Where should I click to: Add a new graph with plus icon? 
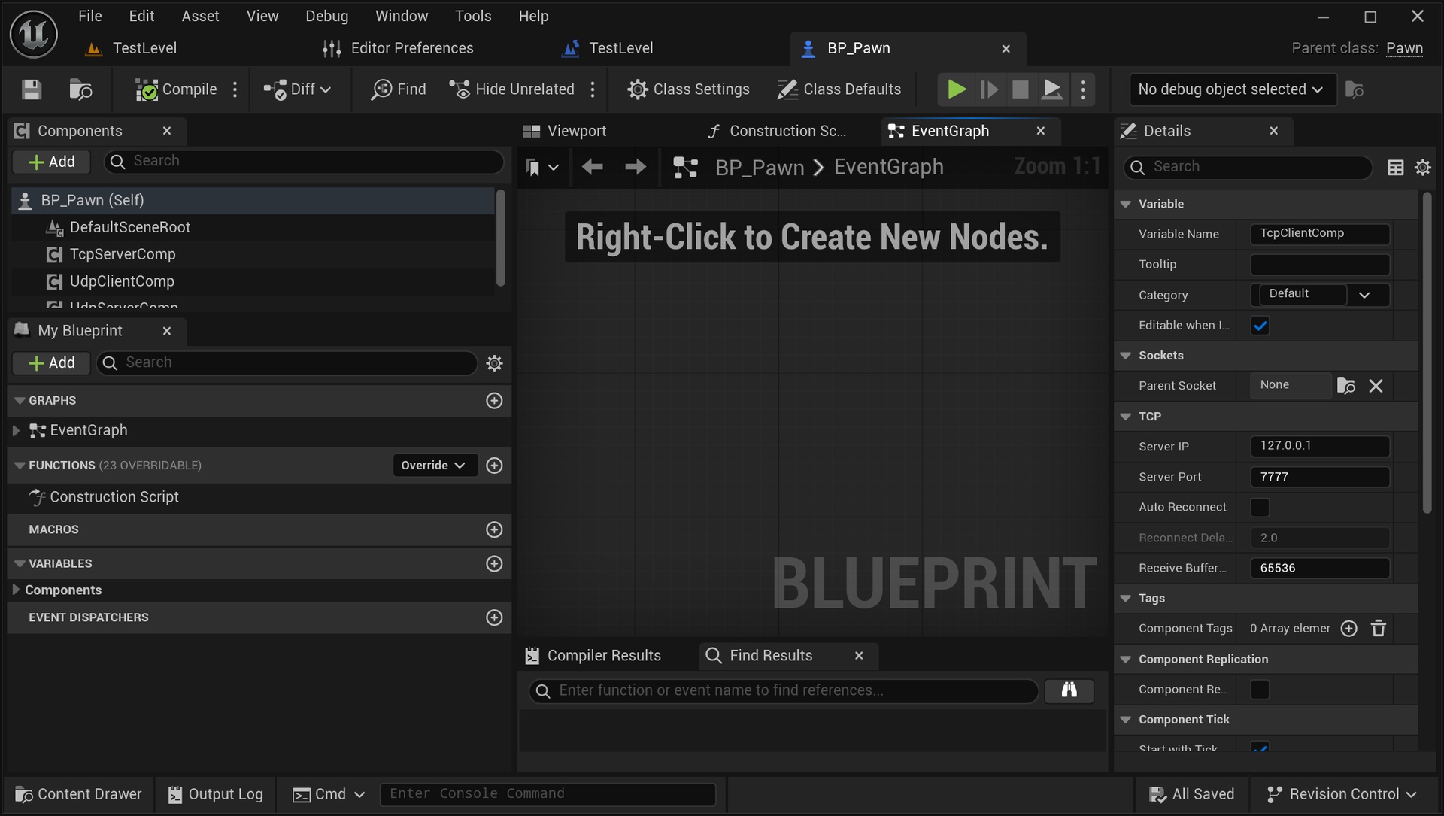pos(494,401)
